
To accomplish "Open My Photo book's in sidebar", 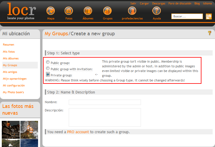I will pyautogui.click(x=14, y=92).
